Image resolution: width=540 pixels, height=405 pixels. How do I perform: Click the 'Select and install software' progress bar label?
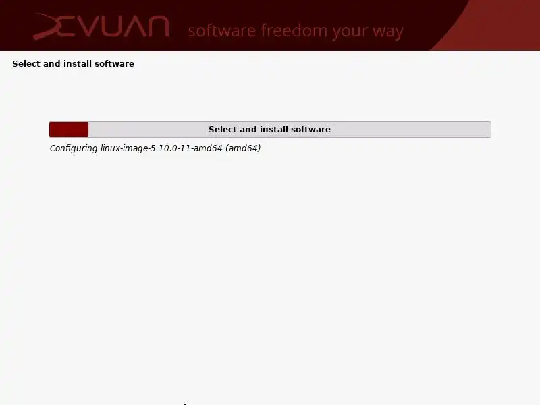(x=269, y=129)
